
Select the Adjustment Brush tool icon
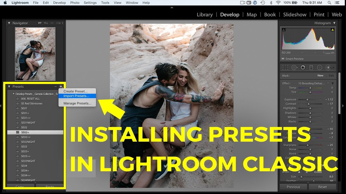[x=330, y=67]
